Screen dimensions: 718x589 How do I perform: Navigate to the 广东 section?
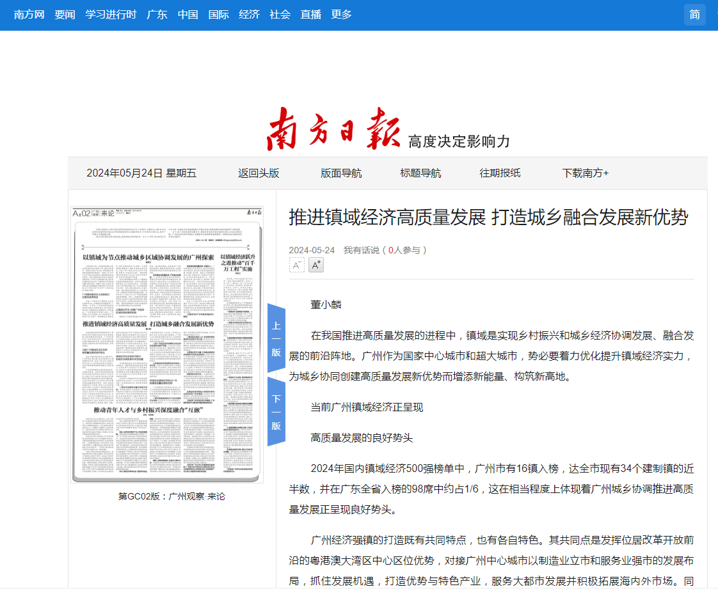point(157,15)
